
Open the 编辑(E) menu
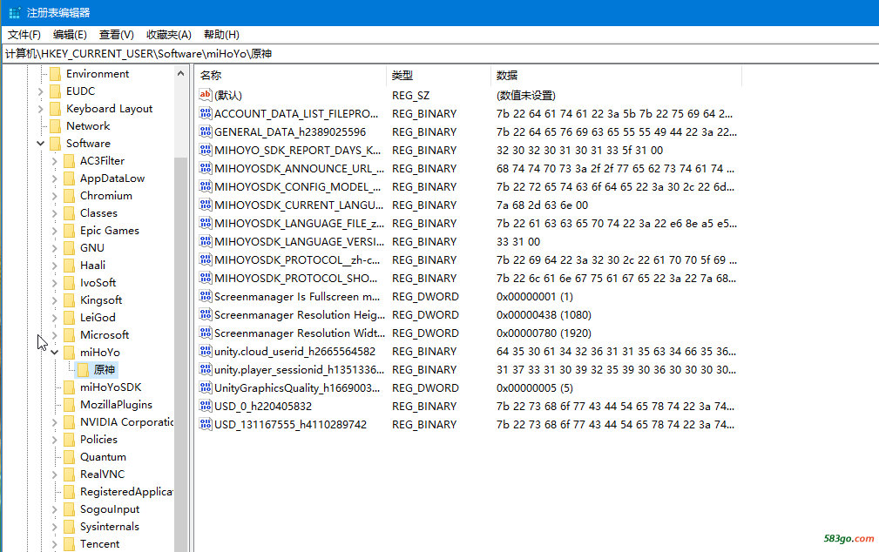pyautogui.click(x=70, y=35)
